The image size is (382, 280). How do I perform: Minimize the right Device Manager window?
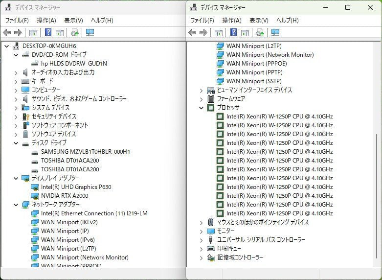326,7
